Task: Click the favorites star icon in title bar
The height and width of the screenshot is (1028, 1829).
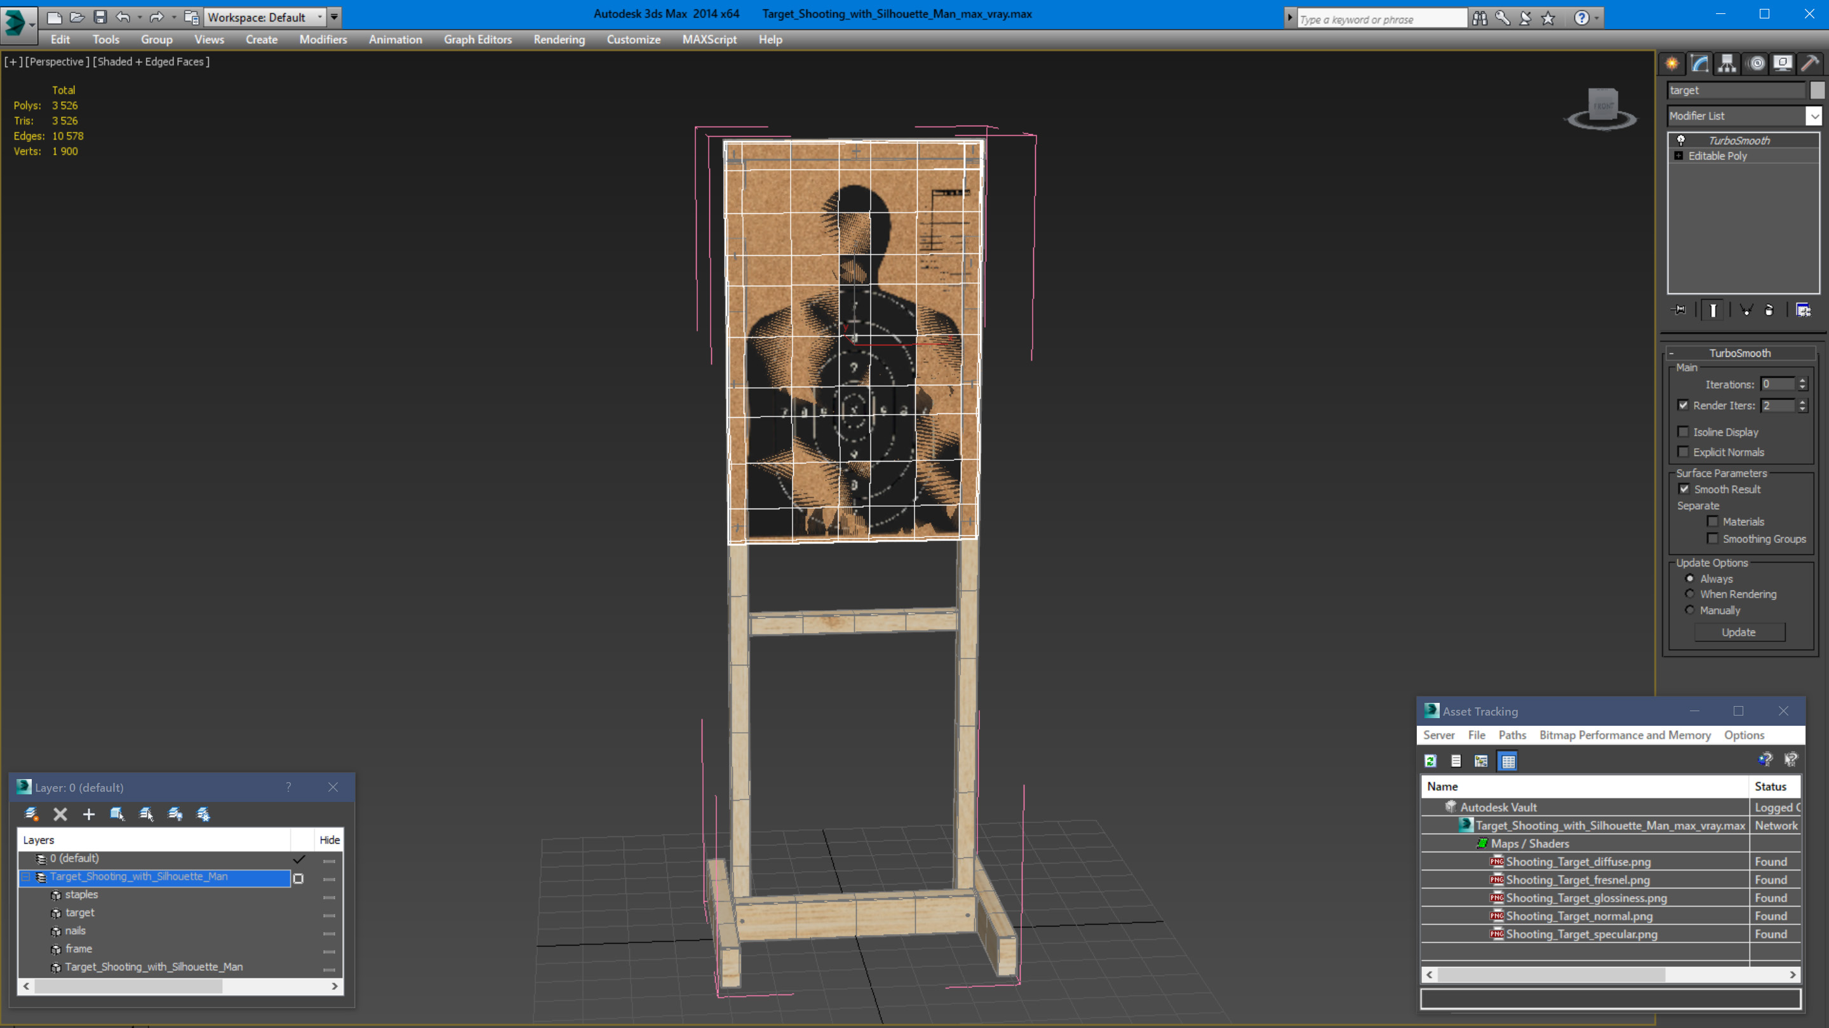Action: (x=1548, y=18)
